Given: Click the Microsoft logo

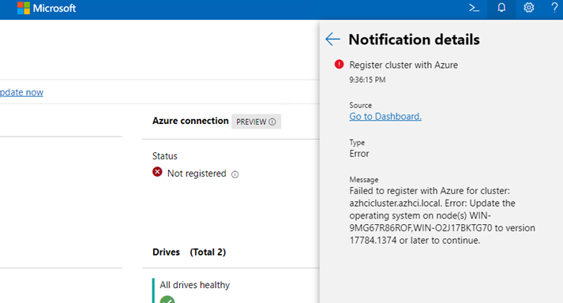Looking at the screenshot, I should click(x=24, y=8).
